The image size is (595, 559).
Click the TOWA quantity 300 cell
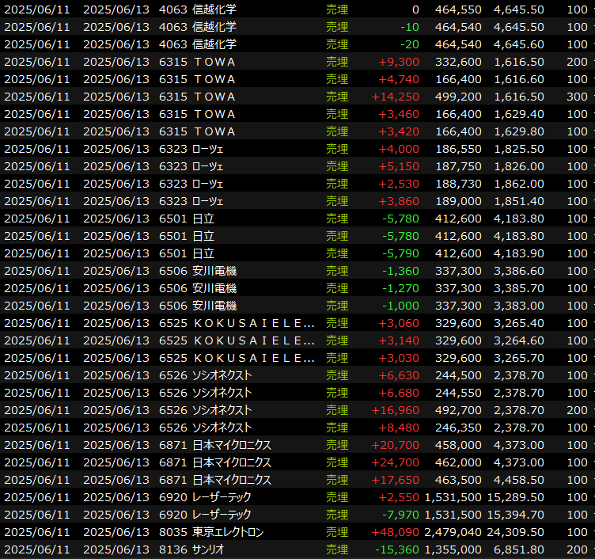point(577,97)
